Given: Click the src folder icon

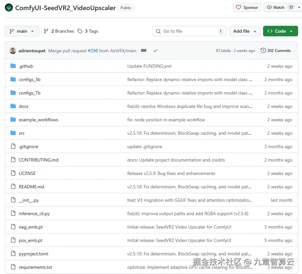Looking at the screenshot, I should click(13, 133).
